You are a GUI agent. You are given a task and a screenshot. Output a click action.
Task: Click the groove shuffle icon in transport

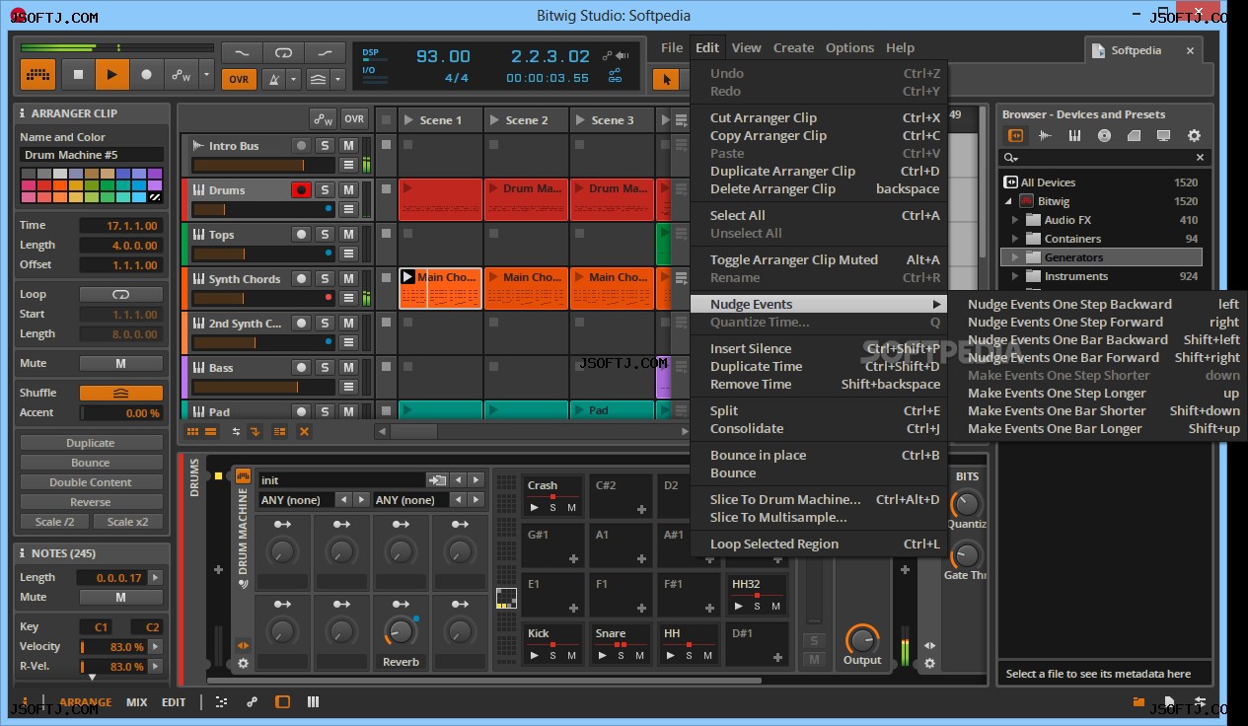click(318, 79)
